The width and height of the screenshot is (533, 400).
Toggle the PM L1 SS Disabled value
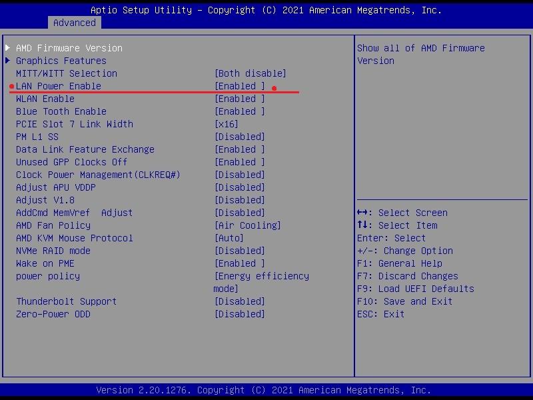click(240, 137)
